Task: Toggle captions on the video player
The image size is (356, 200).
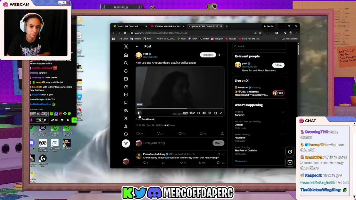Action: point(198,113)
